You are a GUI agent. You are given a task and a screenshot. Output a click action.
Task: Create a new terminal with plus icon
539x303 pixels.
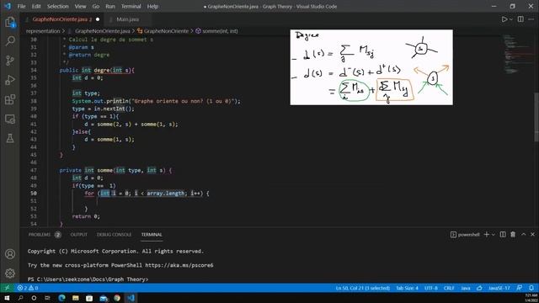coord(487,234)
